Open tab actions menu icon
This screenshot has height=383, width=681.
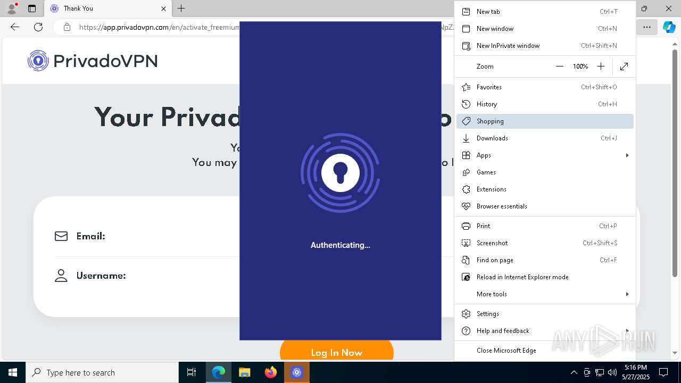(32, 9)
